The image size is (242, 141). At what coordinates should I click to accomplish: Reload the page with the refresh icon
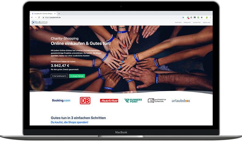(x=39, y=17)
